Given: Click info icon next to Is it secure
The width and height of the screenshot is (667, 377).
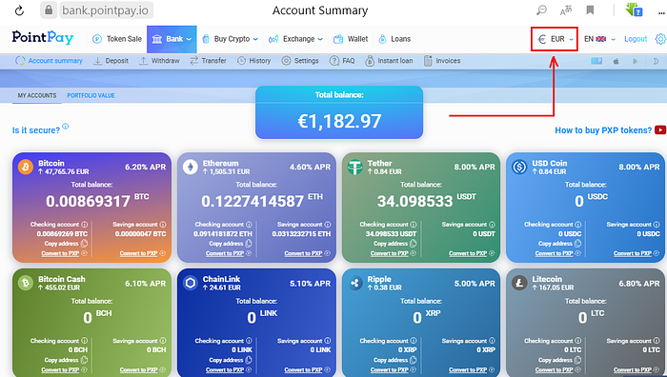Looking at the screenshot, I should (66, 127).
